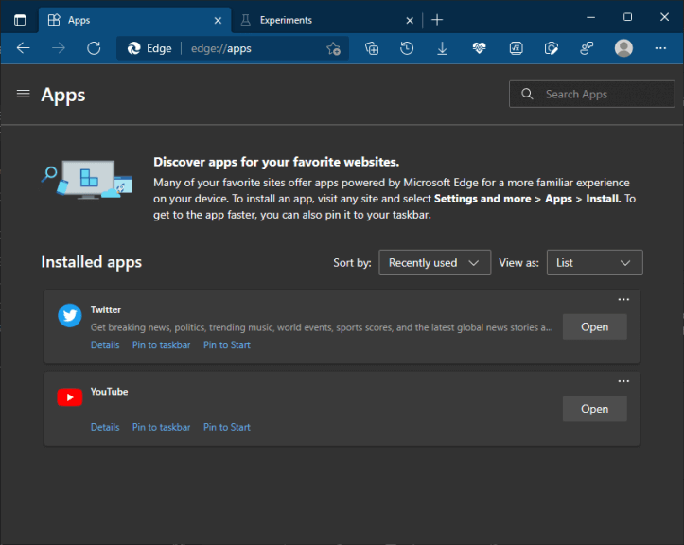The image size is (684, 545).
Task: Open the Collections toolbar icon
Action: coord(372,48)
